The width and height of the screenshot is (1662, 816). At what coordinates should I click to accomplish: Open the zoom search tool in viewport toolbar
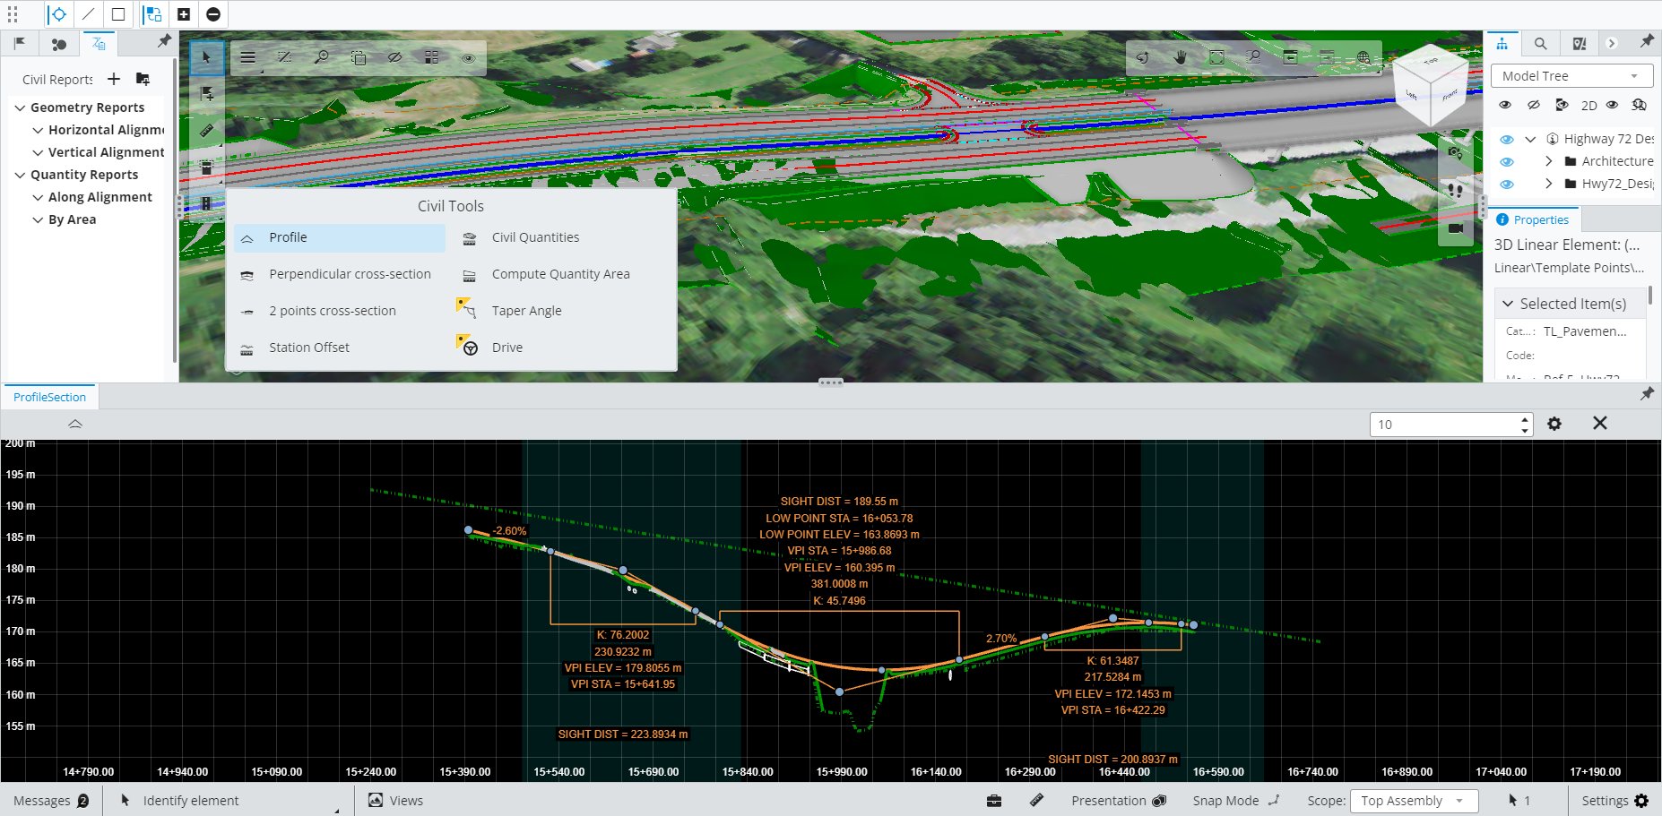[x=322, y=56]
